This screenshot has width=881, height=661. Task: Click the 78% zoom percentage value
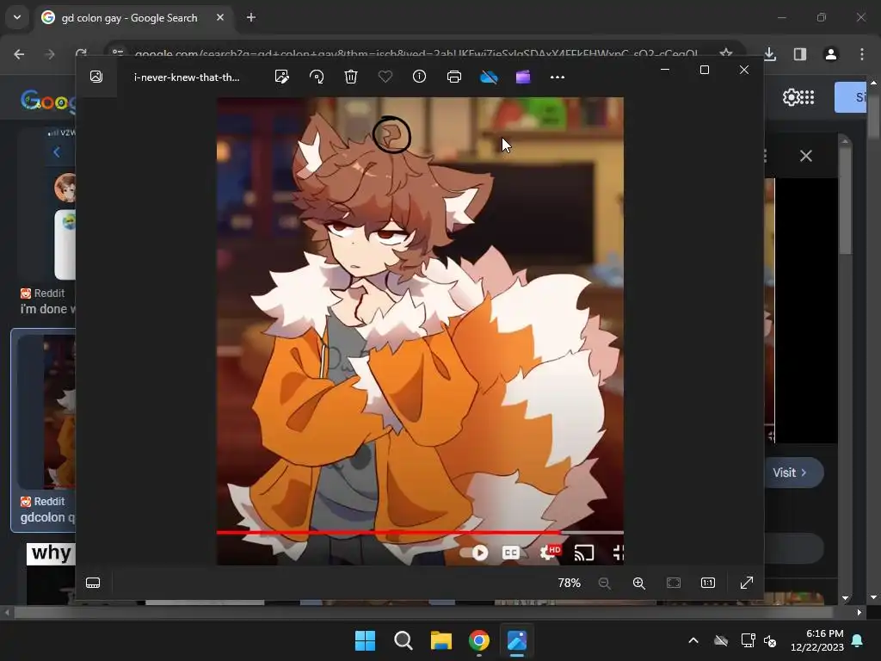pos(570,583)
